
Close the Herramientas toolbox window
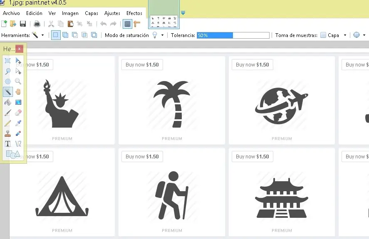[19, 49]
